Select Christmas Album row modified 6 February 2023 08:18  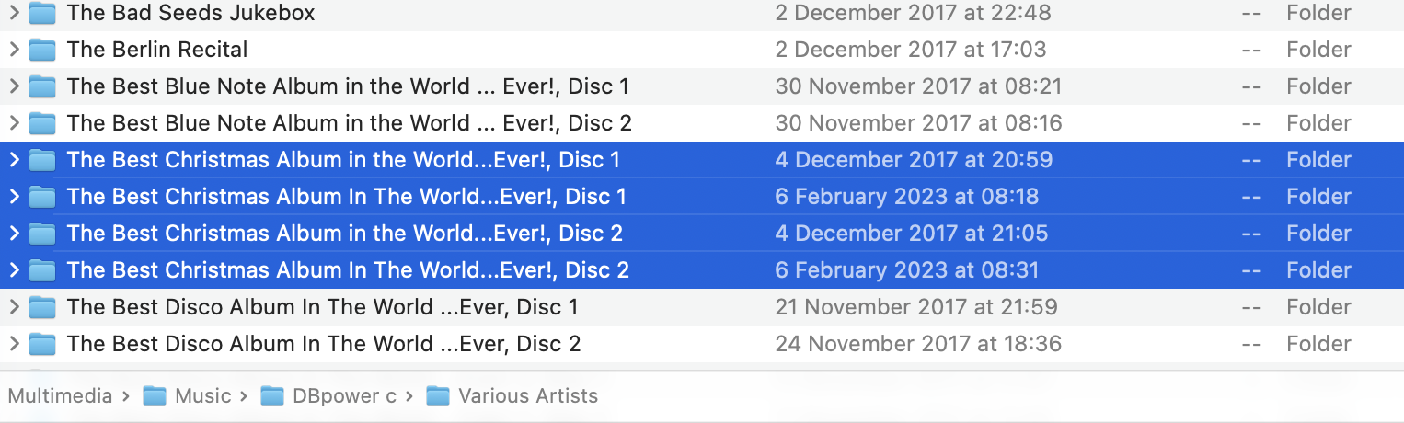tap(346, 197)
